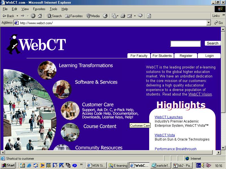Image resolution: width=226 pixels, height=169 pixels.
Task: Click the WebCT graduate logo
Action: (x=36, y=44)
